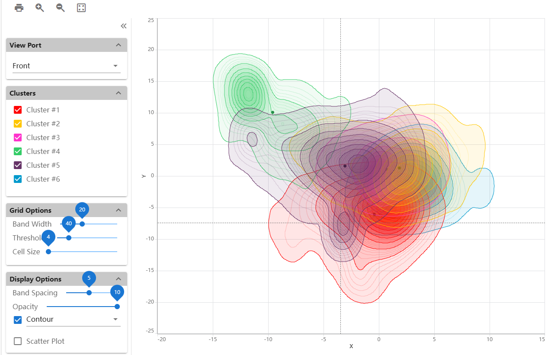This screenshot has width=548, height=355.
Task: Collapse the sidebar with double chevron
Action: tap(124, 26)
